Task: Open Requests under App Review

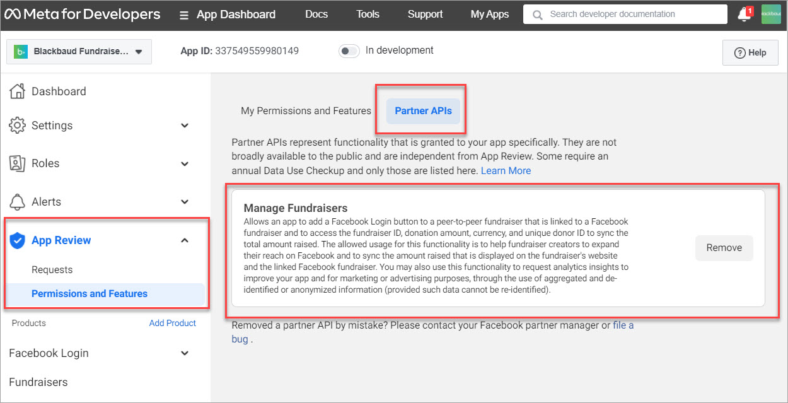Action: tap(52, 270)
